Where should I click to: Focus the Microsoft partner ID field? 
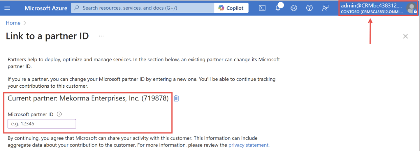coord(42,124)
